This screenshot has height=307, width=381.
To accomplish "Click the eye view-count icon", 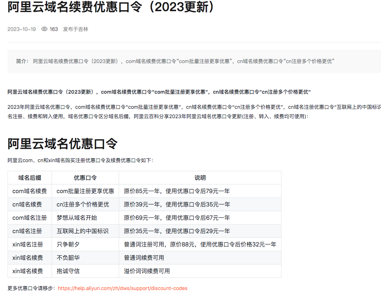I will click(44, 29).
